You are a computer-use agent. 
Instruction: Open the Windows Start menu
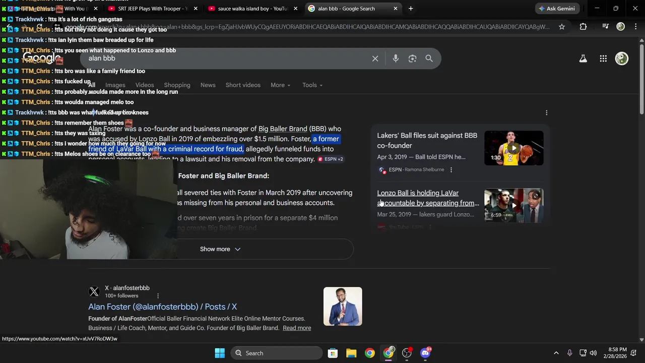tap(220, 353)
